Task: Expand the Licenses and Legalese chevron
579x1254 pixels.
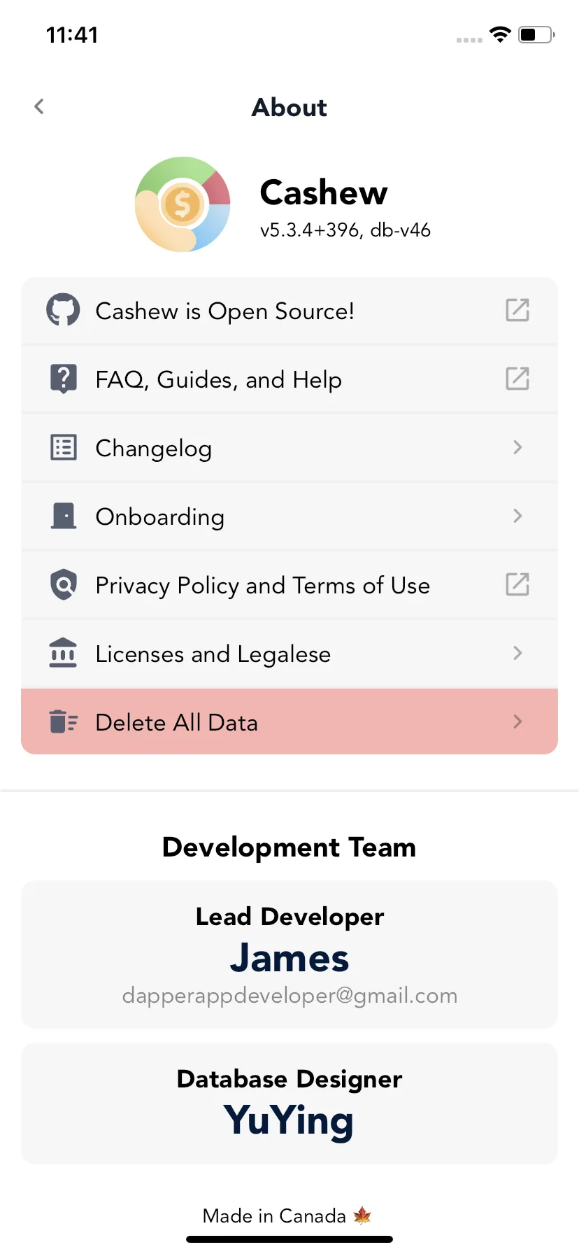Action: tap(517, 653)
